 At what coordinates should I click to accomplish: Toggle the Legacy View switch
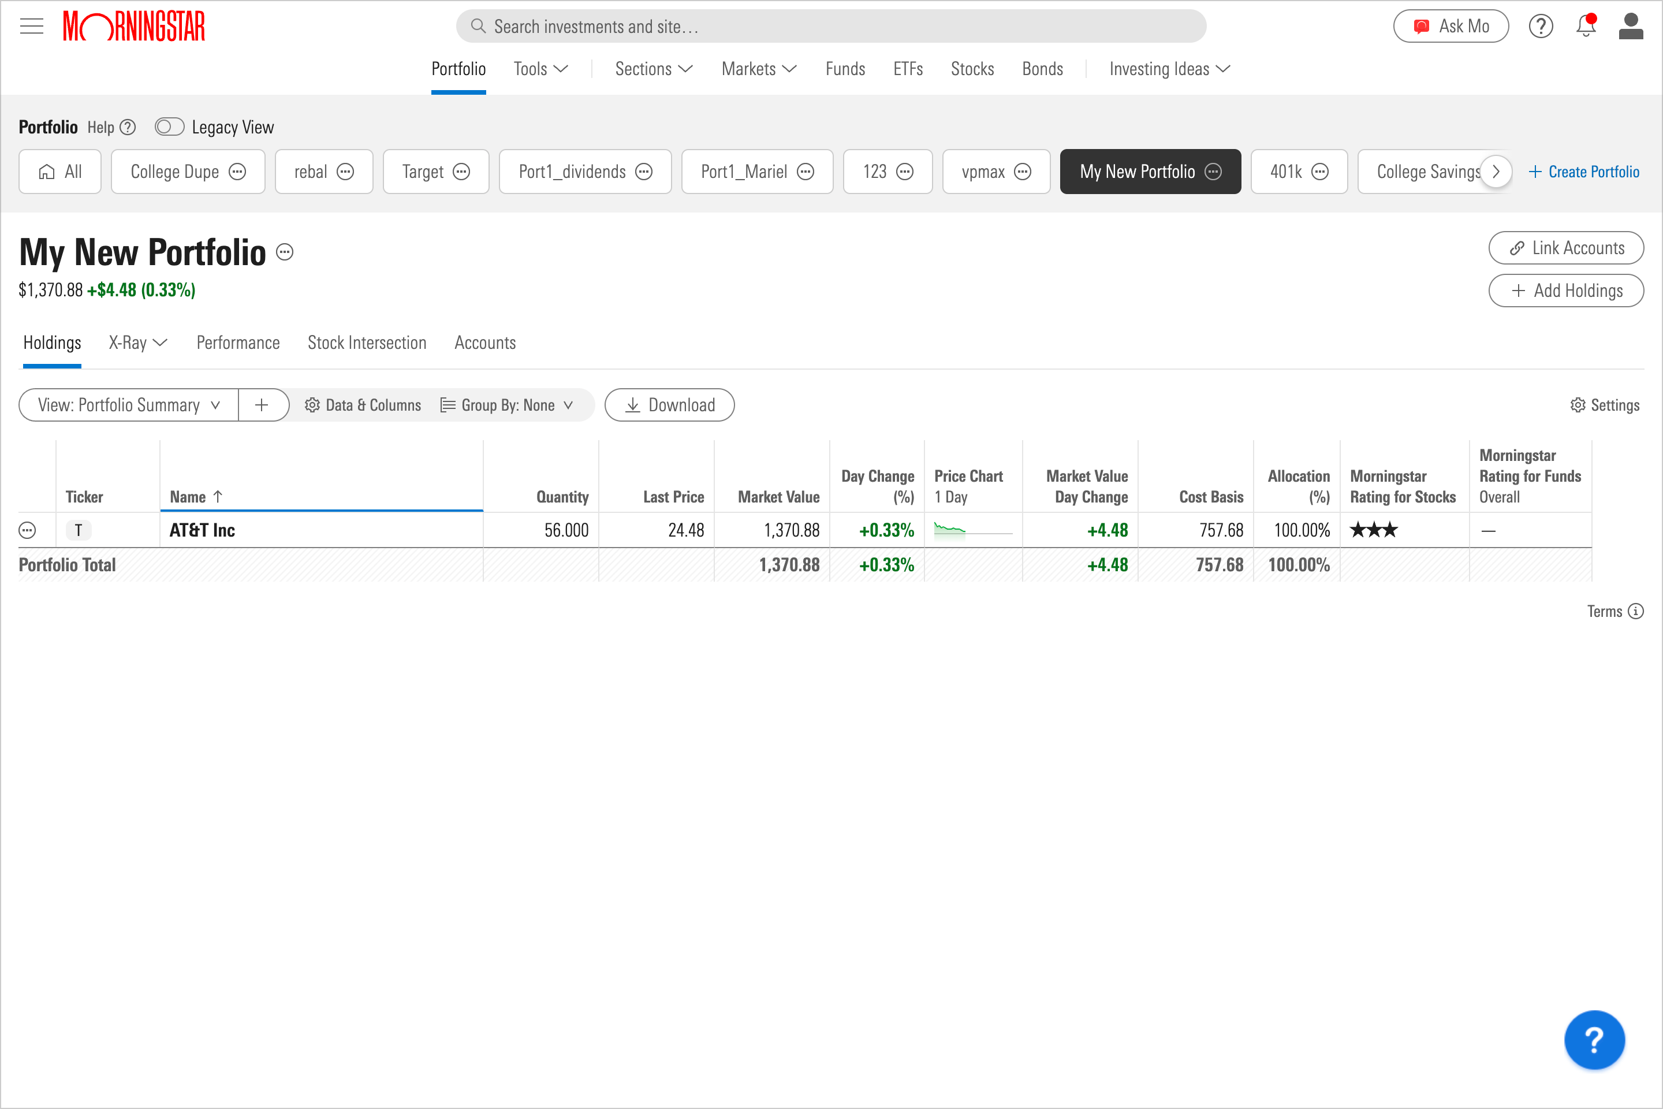click(x=170, y=127)
